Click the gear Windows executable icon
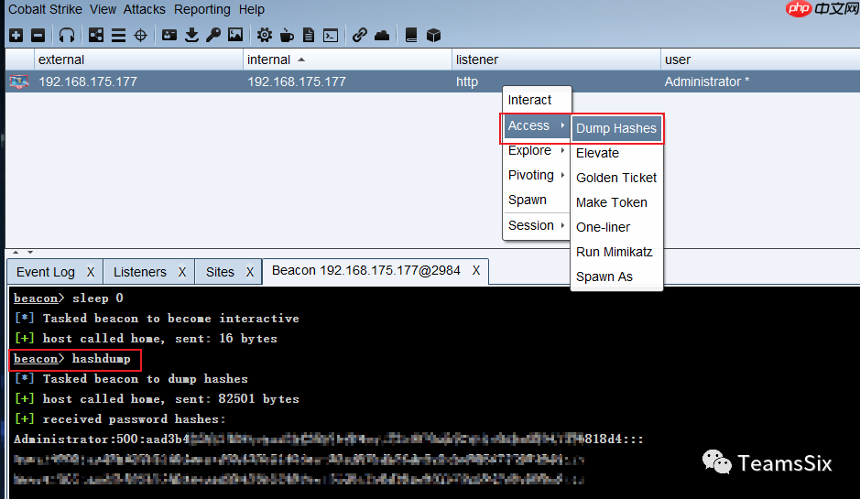Image resolution: width=860 pixels, height=499 pixels. coord(265,36)
